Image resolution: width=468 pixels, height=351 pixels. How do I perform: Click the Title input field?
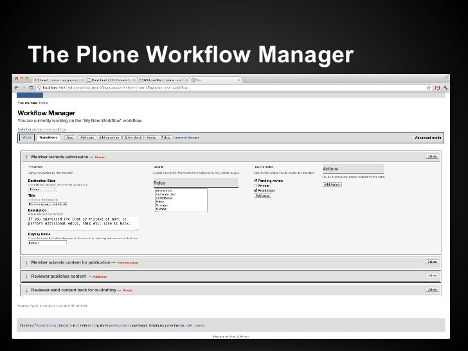tap(48, 204)
